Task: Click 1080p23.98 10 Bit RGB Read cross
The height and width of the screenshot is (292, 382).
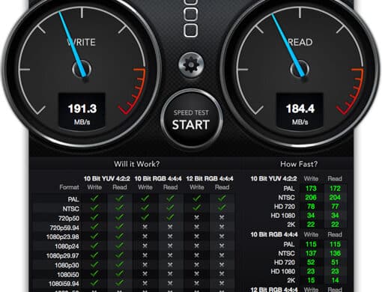Action: click(170, 237)
